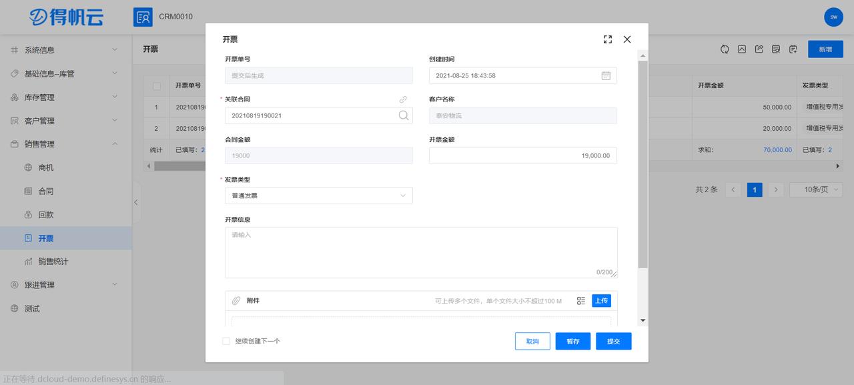
Task: Check the 继续创建下一个 checkbox
Action: pos(226,341)
